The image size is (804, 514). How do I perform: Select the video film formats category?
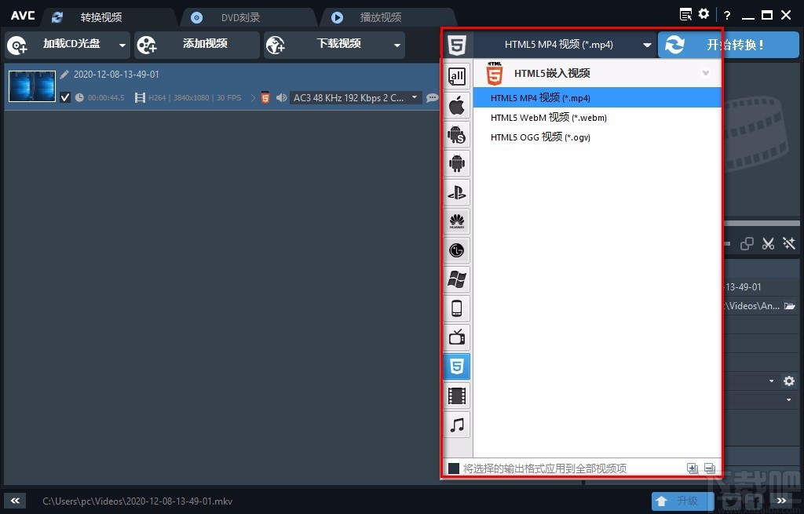point(457,396)
